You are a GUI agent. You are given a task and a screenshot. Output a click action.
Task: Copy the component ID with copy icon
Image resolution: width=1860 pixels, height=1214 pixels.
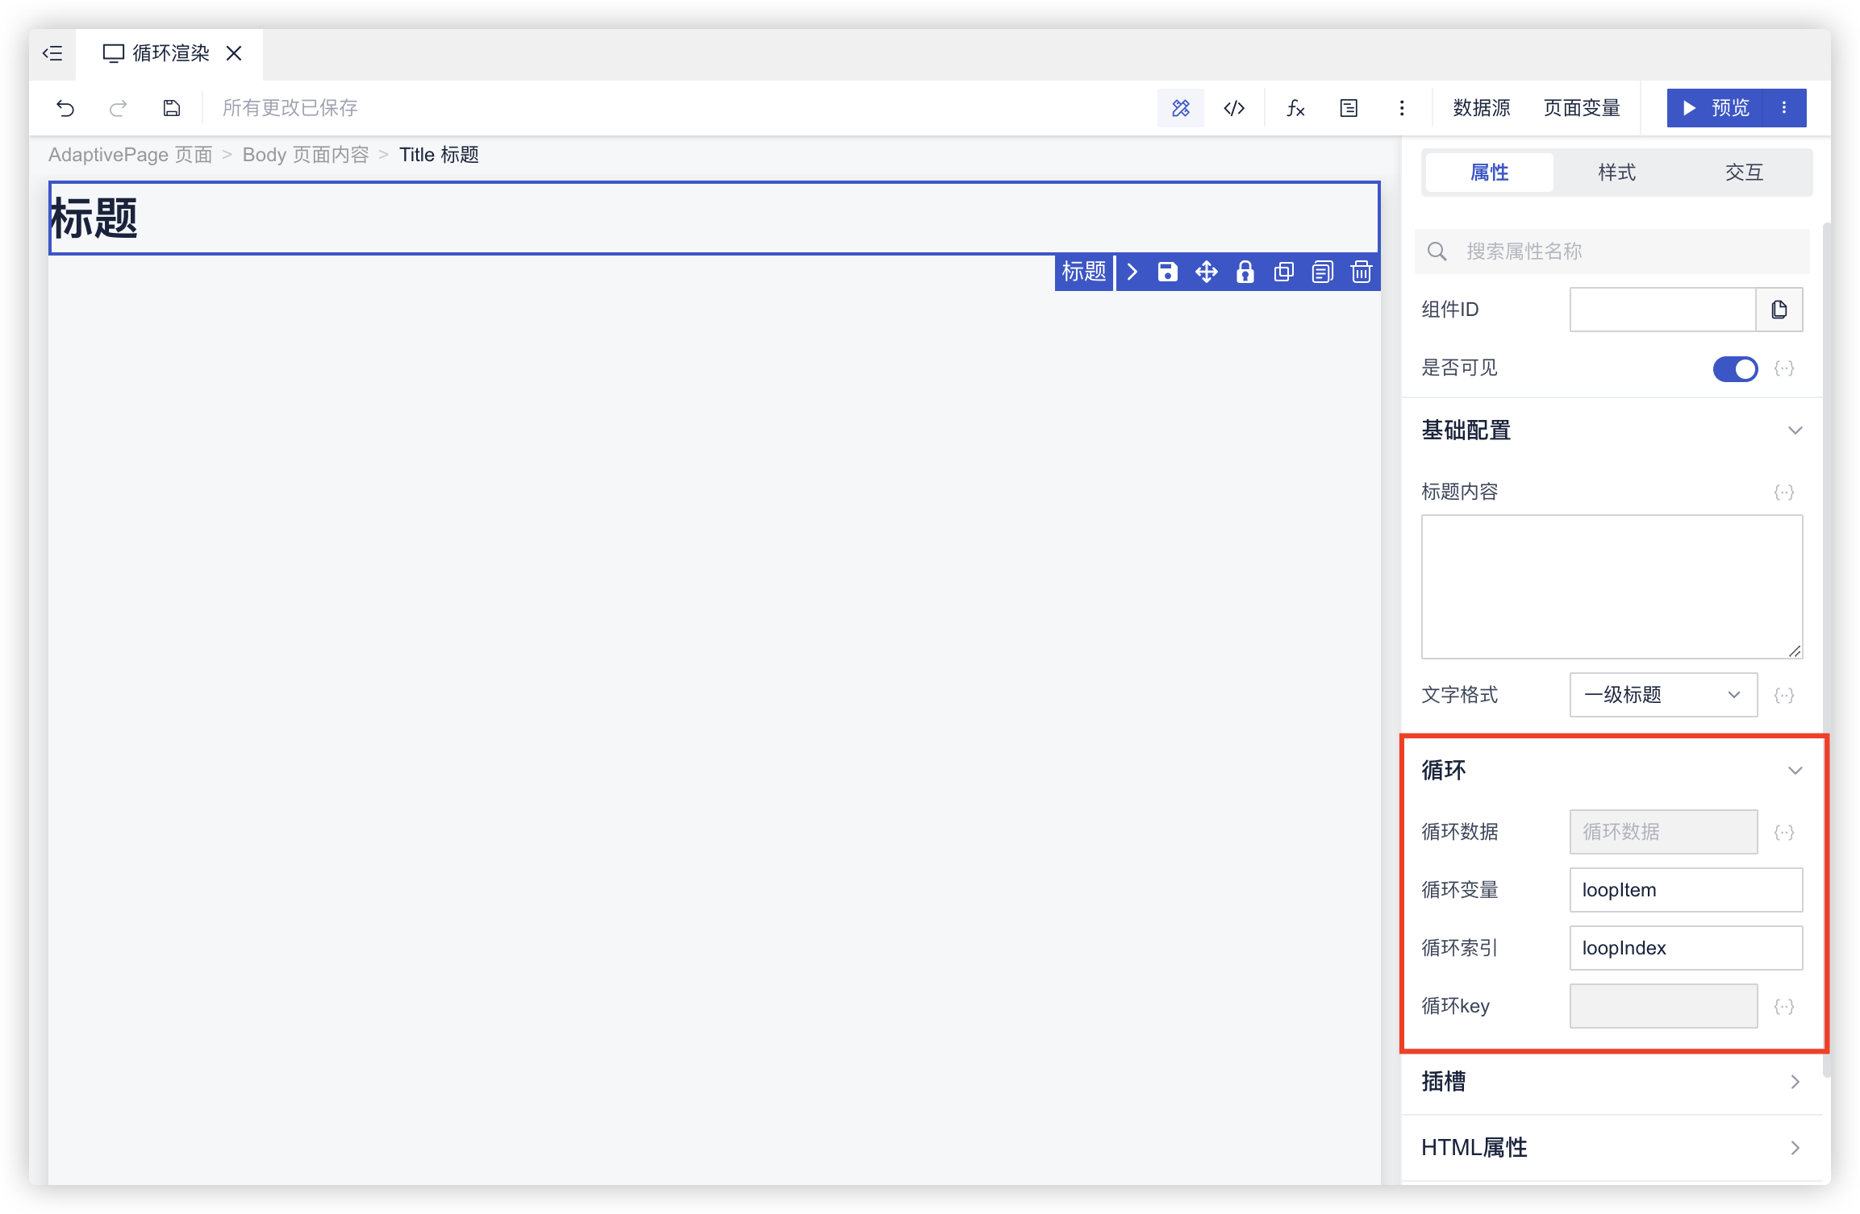(1779, 310)
